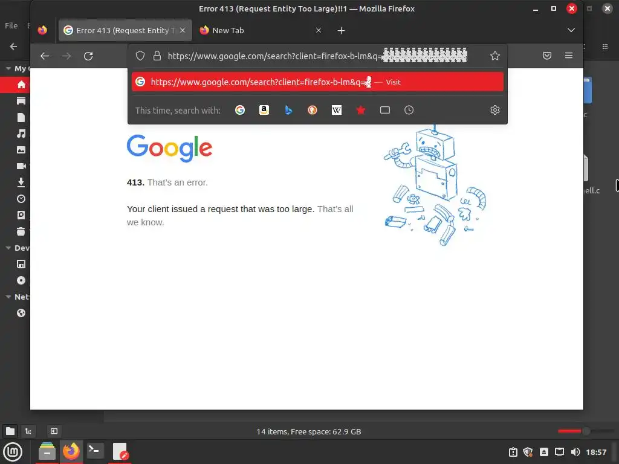
Task: Search this time with Amazon
Action: pos(264,110)
